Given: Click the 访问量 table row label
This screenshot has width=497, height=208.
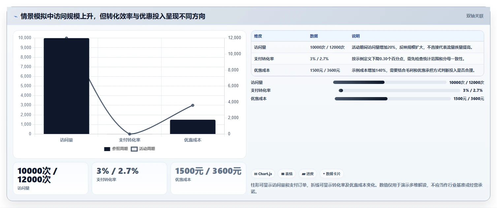Looking at the screenshot, I should (x=260, y=47).
